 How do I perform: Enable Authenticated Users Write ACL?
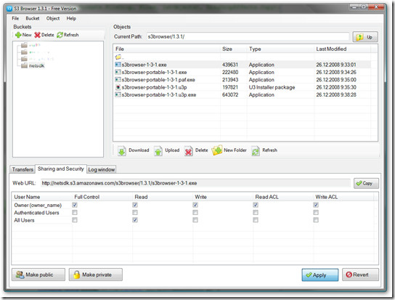[316, 213]
